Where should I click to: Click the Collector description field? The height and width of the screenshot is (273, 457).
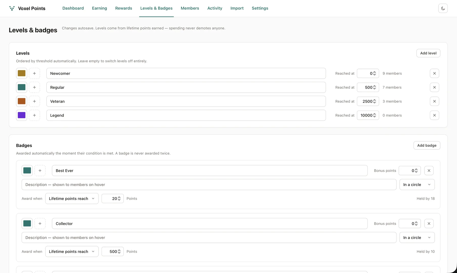(x=209, y=238)
